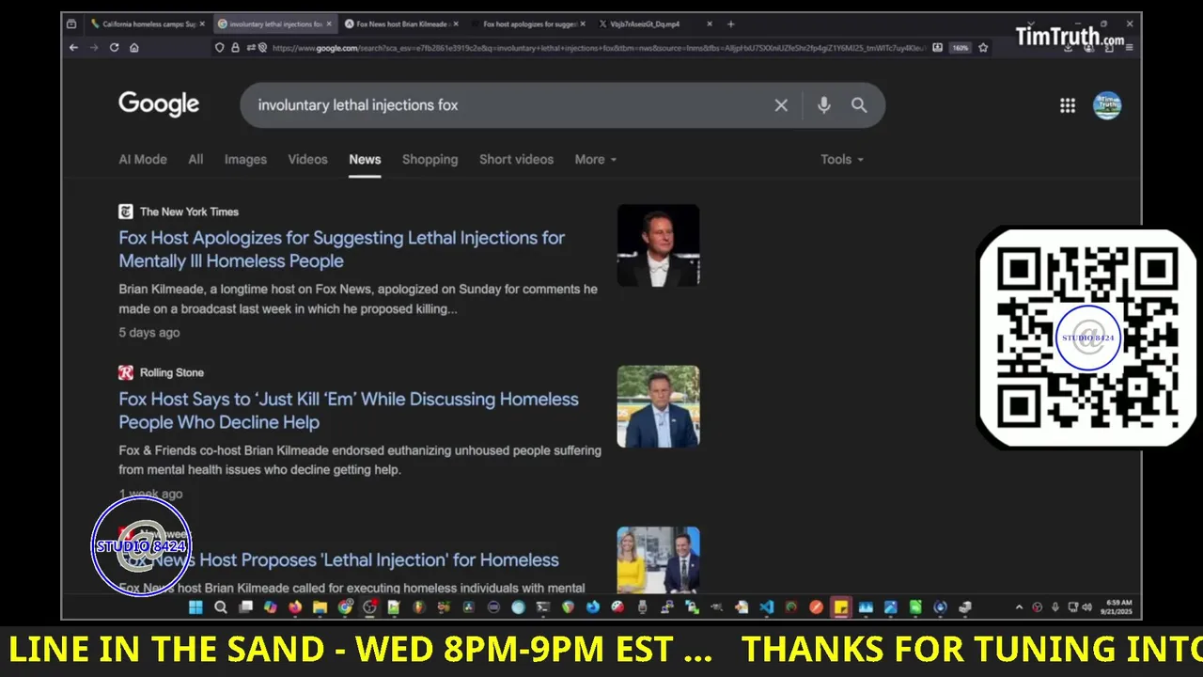Open Task View on the taskbar
Screen dimensions: 1203x677
tap(245, 607)
